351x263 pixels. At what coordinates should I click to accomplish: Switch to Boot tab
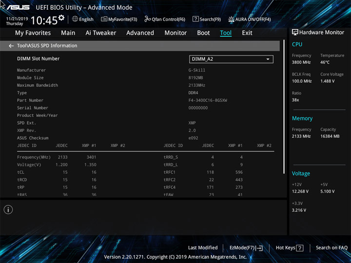click(203, 33)
